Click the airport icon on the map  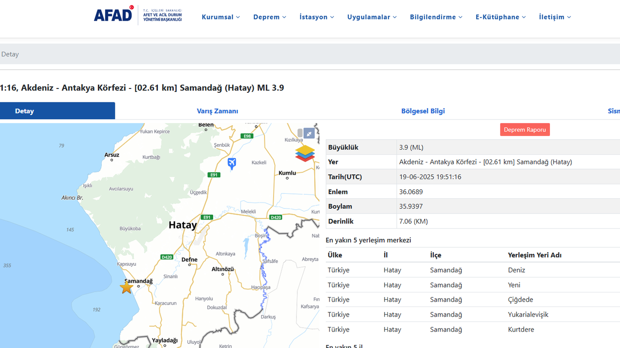point(232,163)
